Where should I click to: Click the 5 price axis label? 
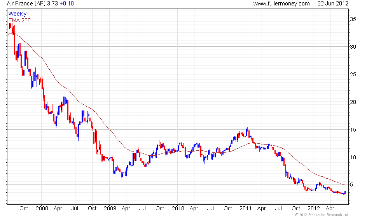click(351, 185)
